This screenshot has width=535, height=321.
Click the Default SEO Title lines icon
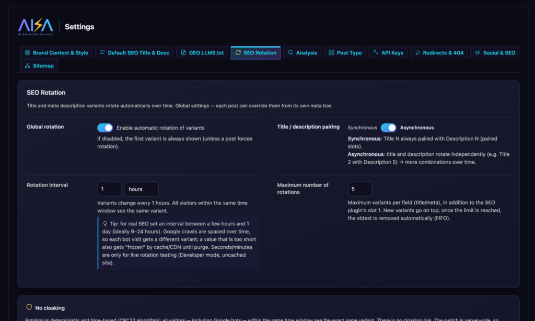102,52
